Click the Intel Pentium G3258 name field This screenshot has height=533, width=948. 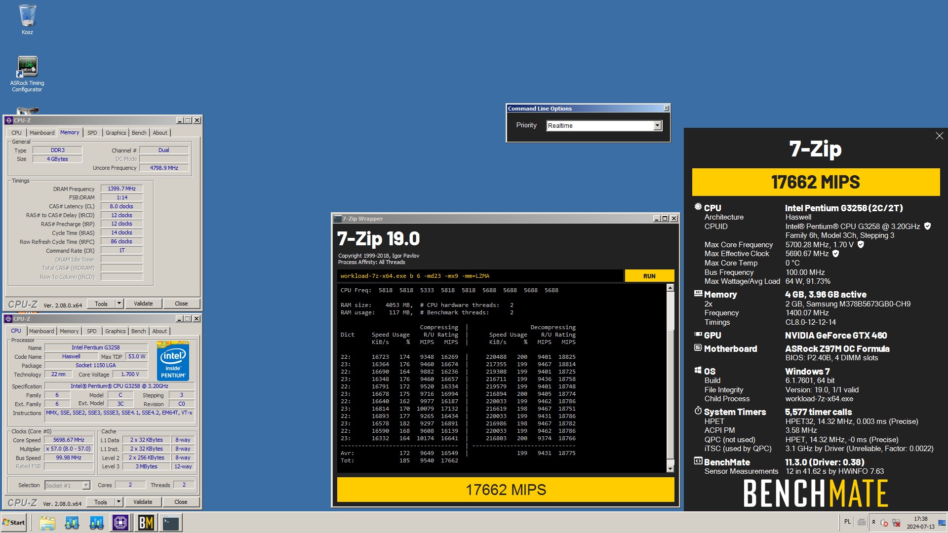click(x=96, y=347)
